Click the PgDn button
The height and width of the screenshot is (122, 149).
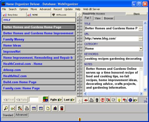[x=56, y=100]
